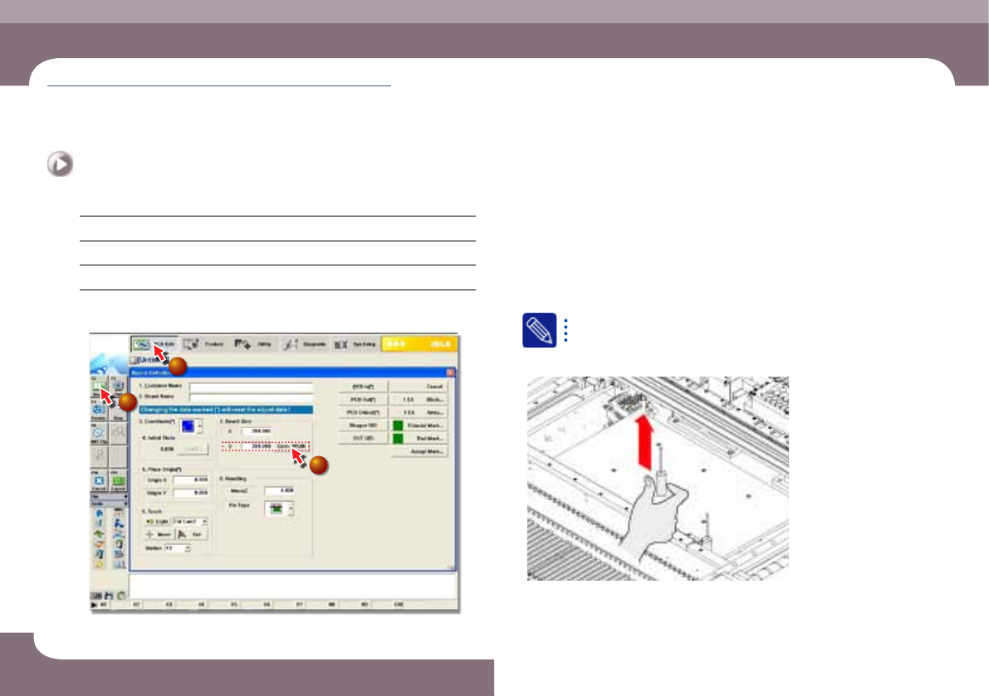The image size is (989, 696).
Task: Click the Diagnosis tab icon
Action: coord(290,344)
